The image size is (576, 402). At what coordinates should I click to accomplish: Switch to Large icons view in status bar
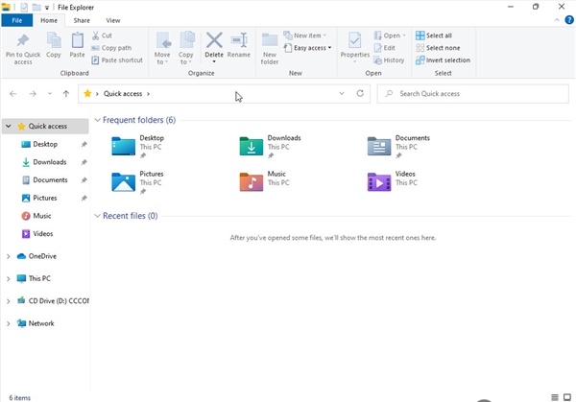click(567, 397)
